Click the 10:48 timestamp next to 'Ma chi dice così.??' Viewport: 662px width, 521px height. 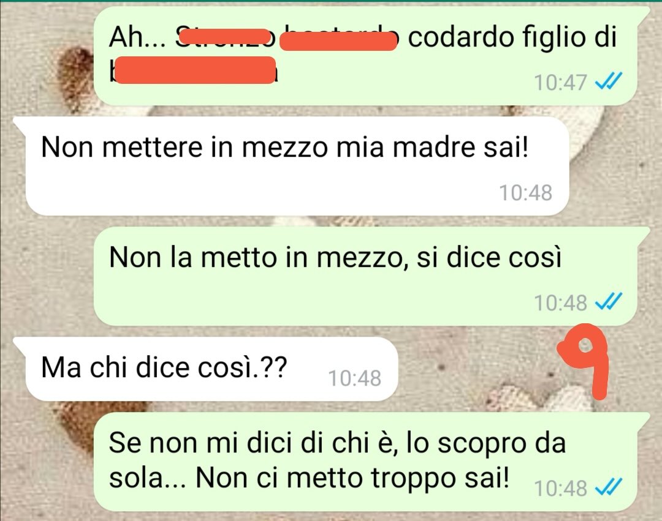[x=355, y=378]
